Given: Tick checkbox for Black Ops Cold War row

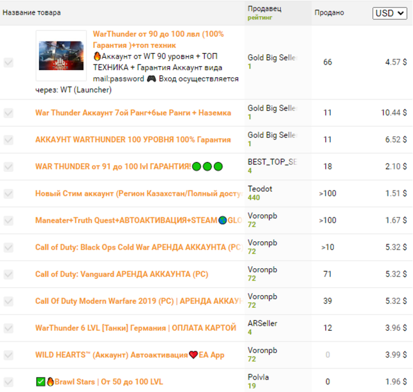Looking at the screenshot, I should 8,247.
